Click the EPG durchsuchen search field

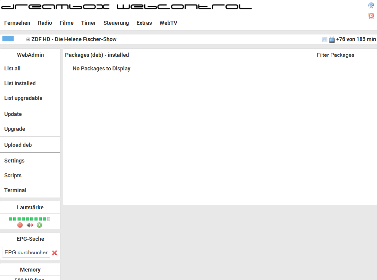click(x=26, y=253)
